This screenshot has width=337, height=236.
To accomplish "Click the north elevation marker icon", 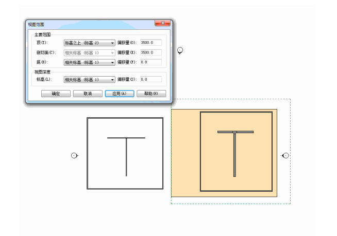I will tap(180, 50).
